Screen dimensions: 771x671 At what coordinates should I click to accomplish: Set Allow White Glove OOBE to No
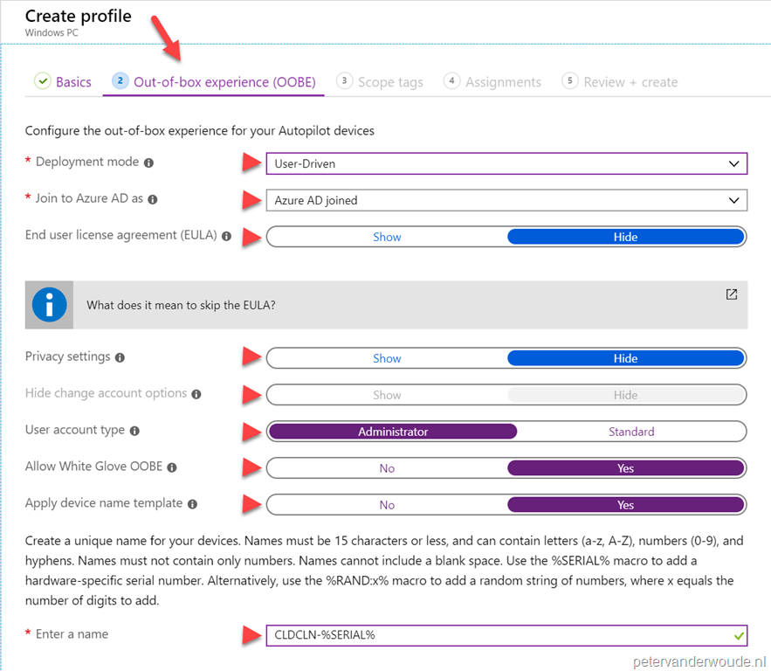pyautogui.click(x=387, y=467)
